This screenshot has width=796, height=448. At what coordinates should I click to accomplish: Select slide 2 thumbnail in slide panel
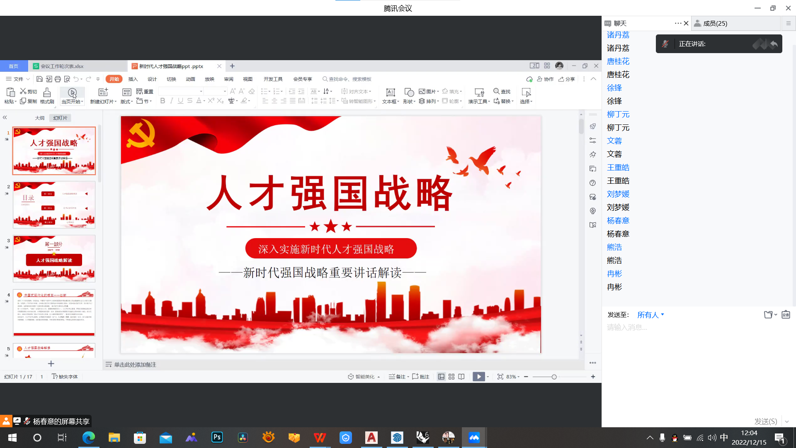[x=54, y=205]
